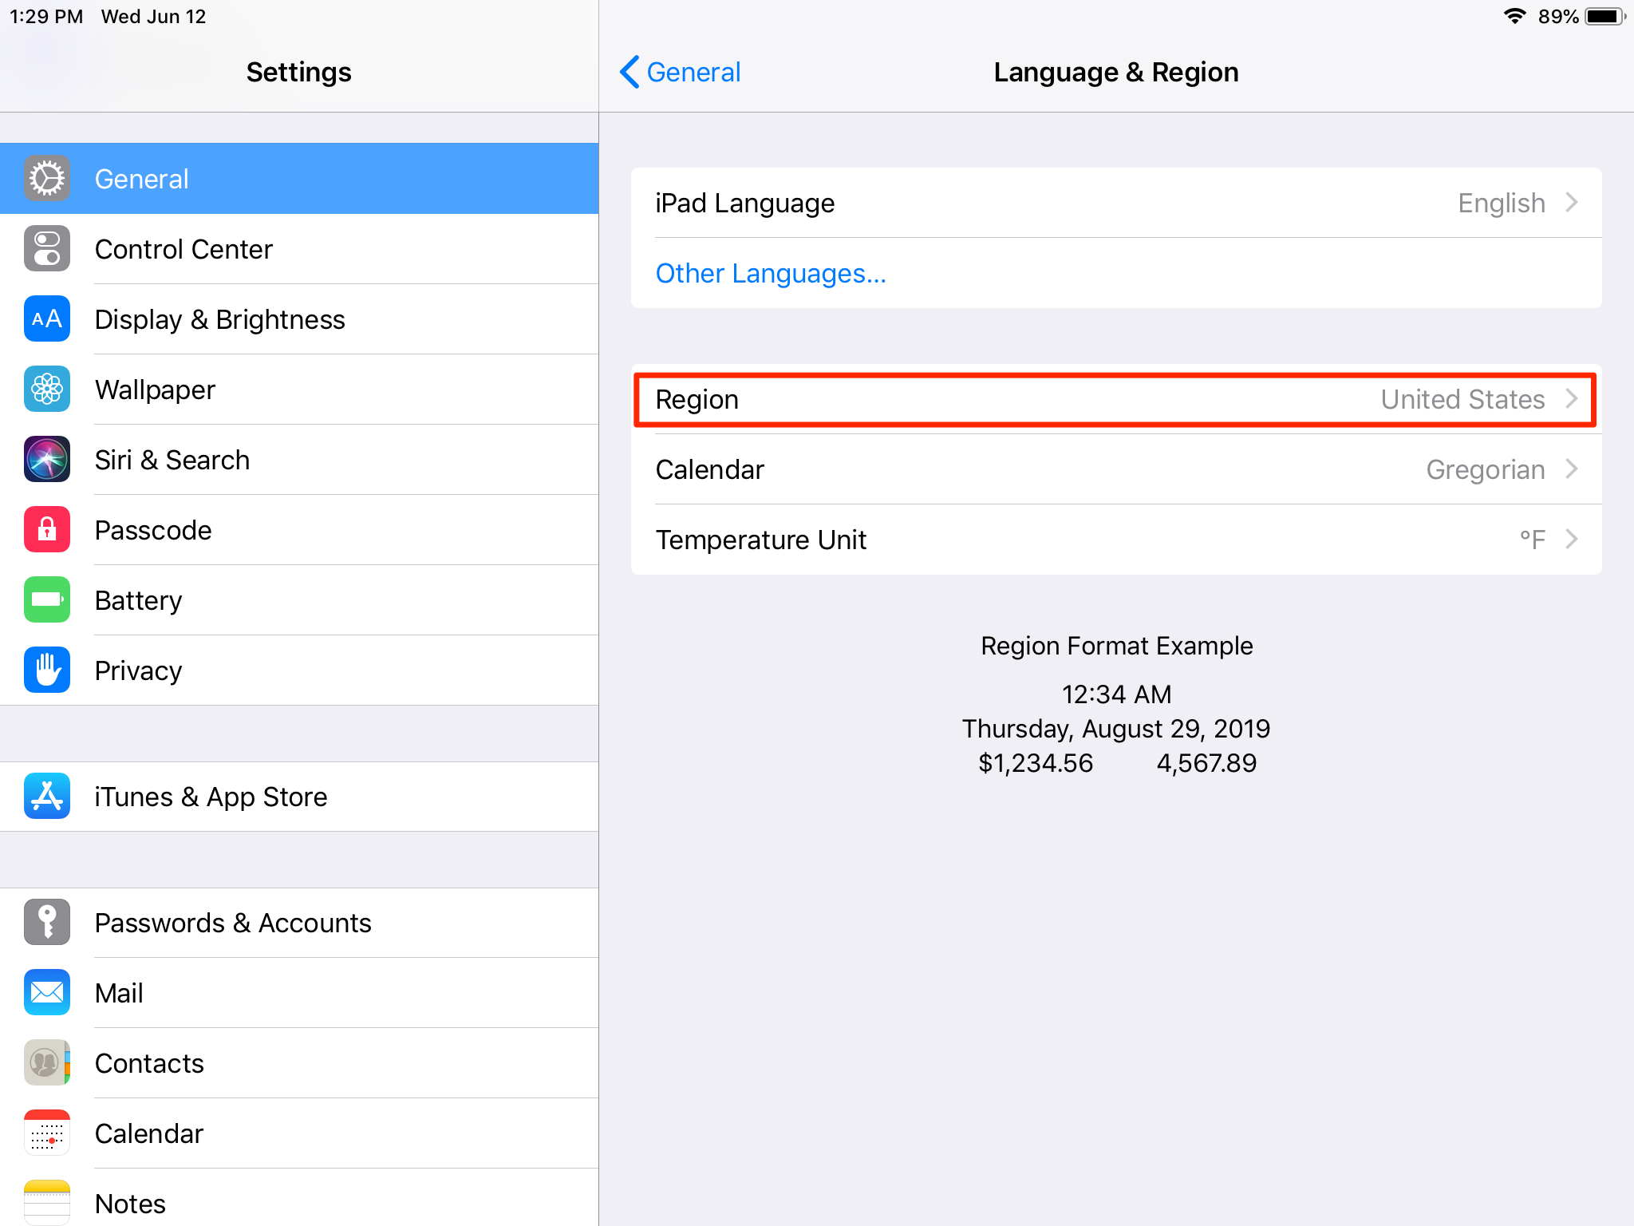Expand Temperature Unit chevron next to °F

pyautogui.click(x=1572, y=540)
